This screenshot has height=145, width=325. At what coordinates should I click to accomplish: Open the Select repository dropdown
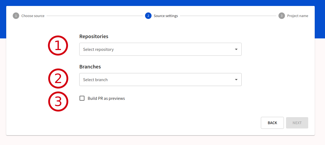[160, 49]
